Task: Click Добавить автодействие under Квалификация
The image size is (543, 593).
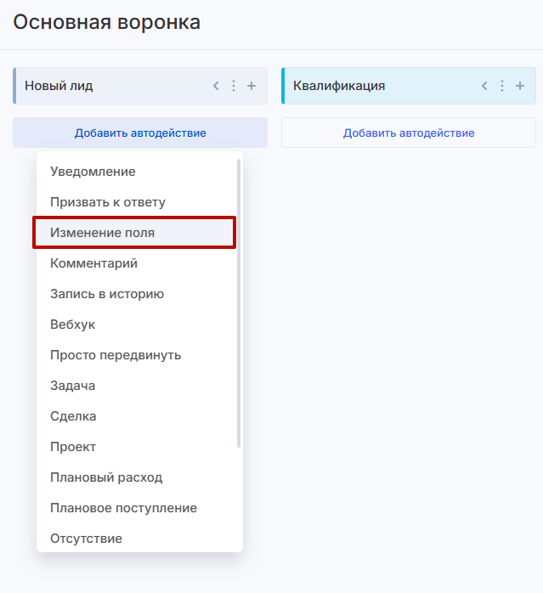Action: (409, 133)
